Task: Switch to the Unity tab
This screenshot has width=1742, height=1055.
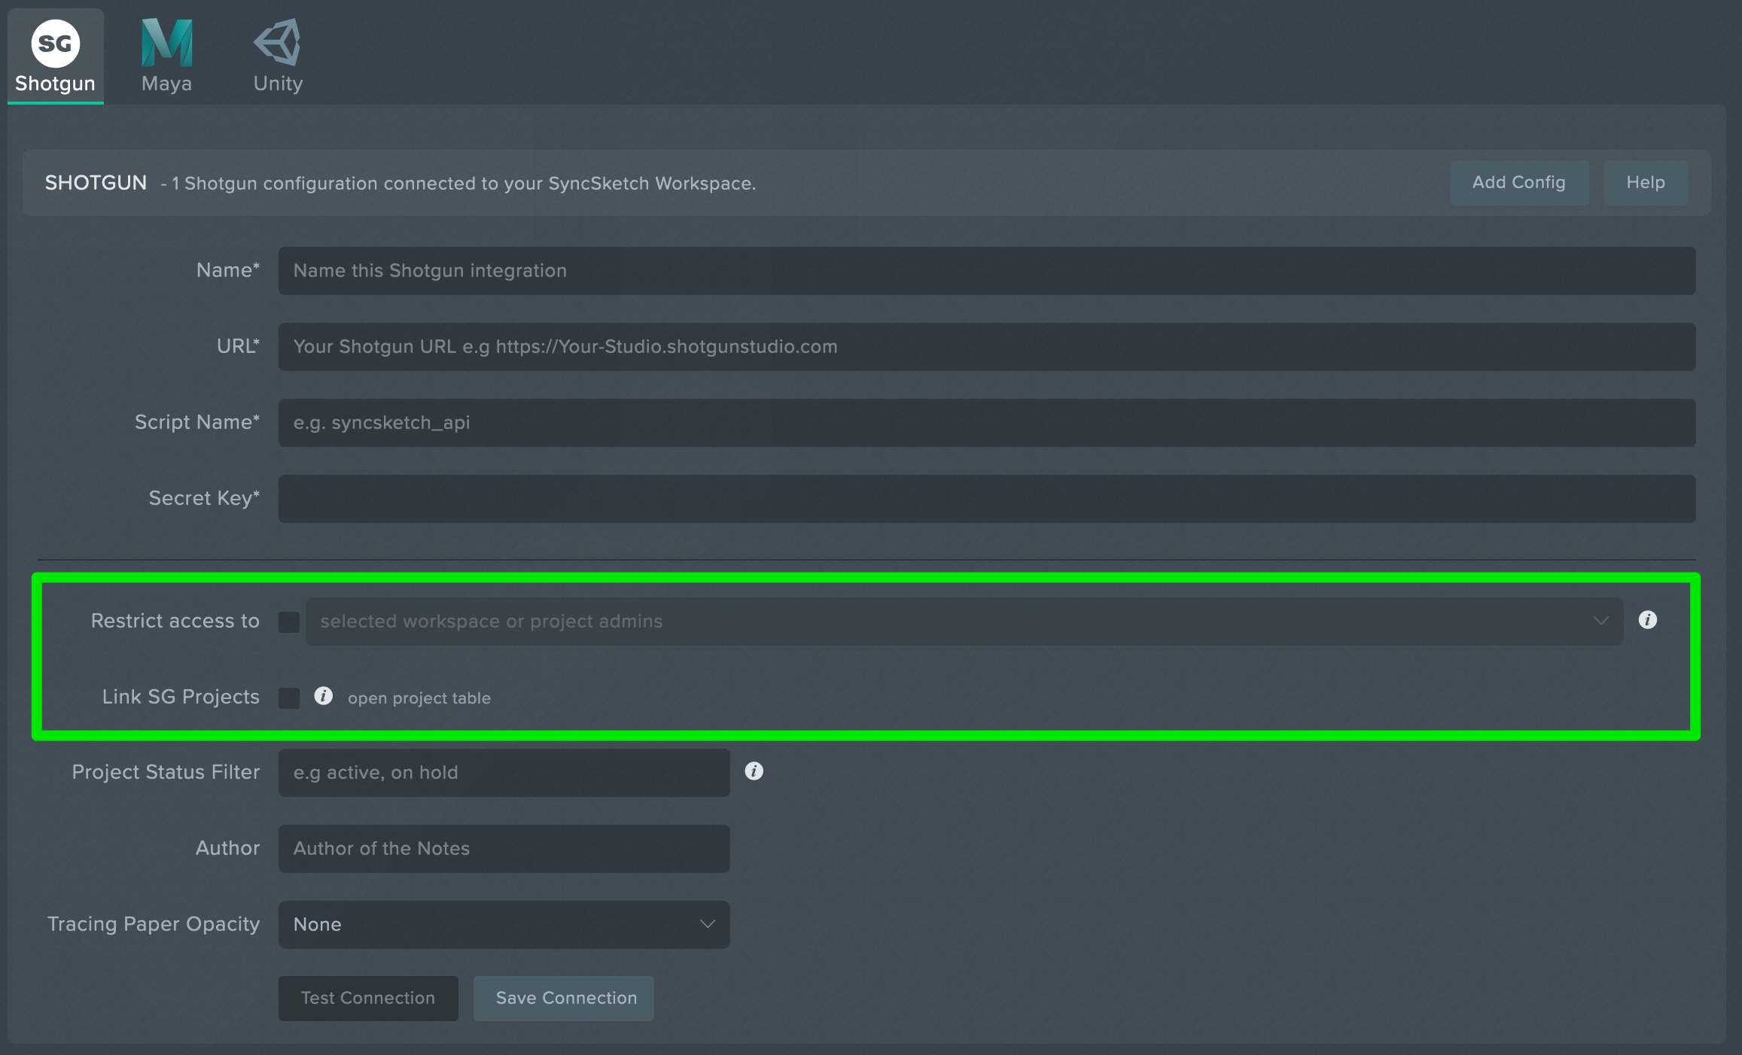Action: click(x=278, y=56)
